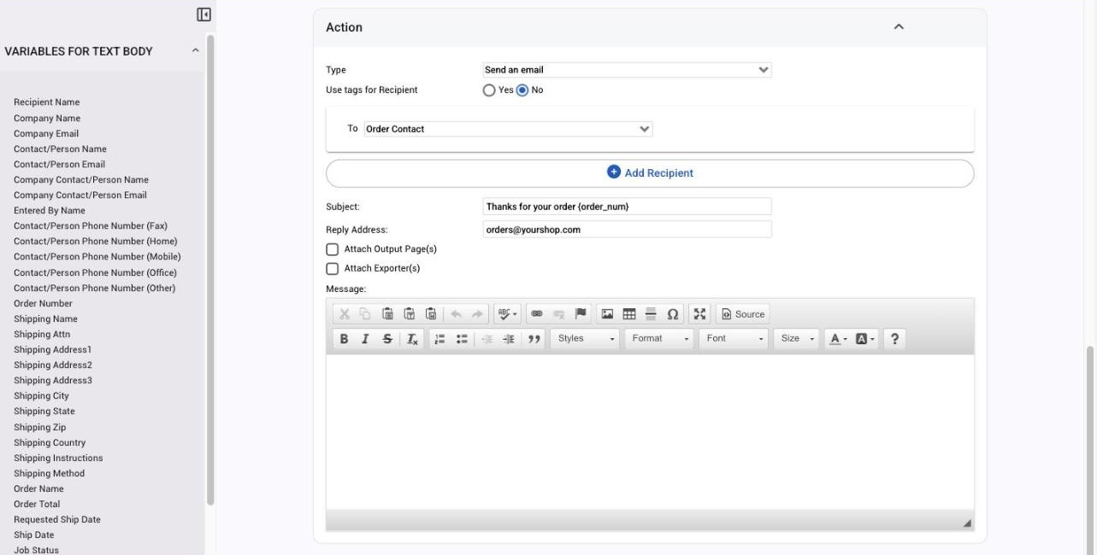Click inside the Message editor body
1097x555 pixels.
click(x=650, y=432)
